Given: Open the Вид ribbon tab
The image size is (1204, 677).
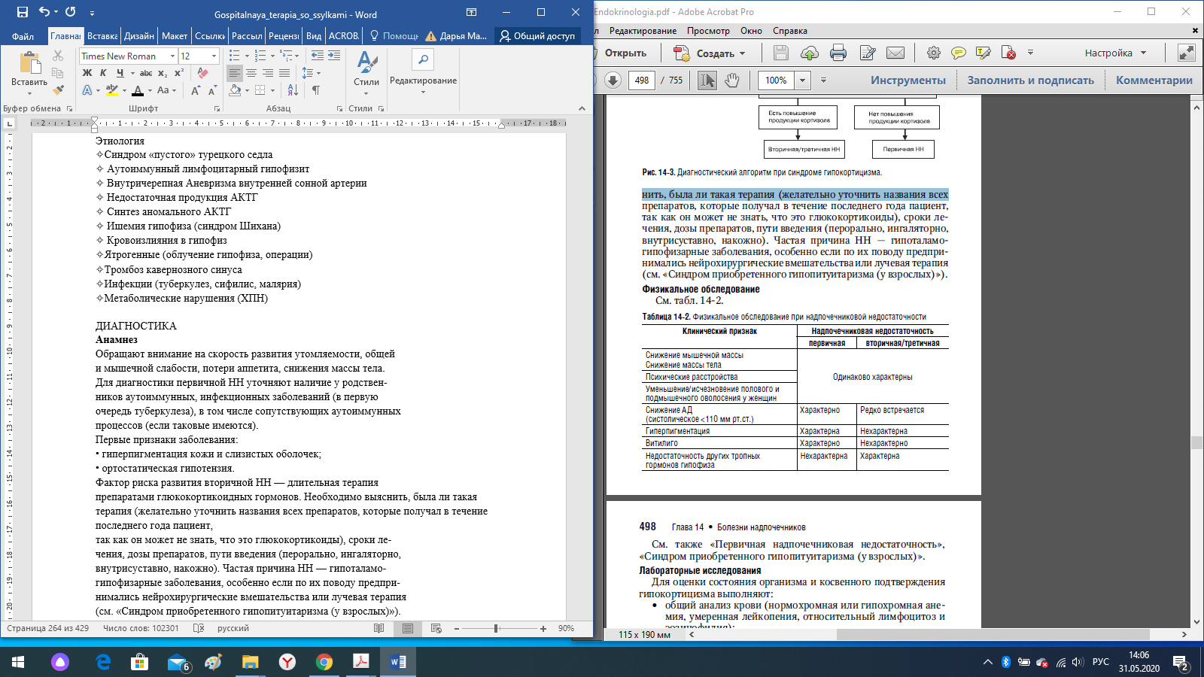Looking at the screenshot, I should pos(314,36).
